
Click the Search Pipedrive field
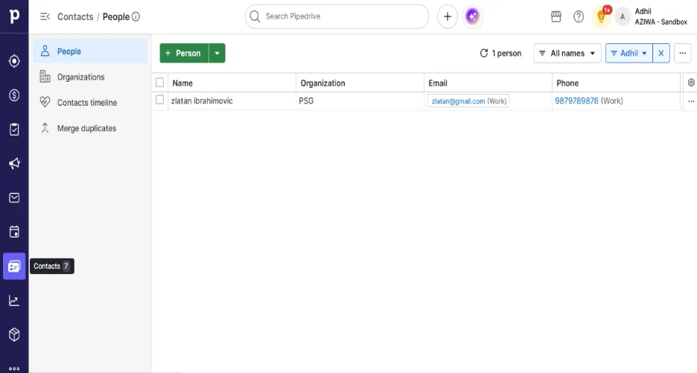[337, 16]
